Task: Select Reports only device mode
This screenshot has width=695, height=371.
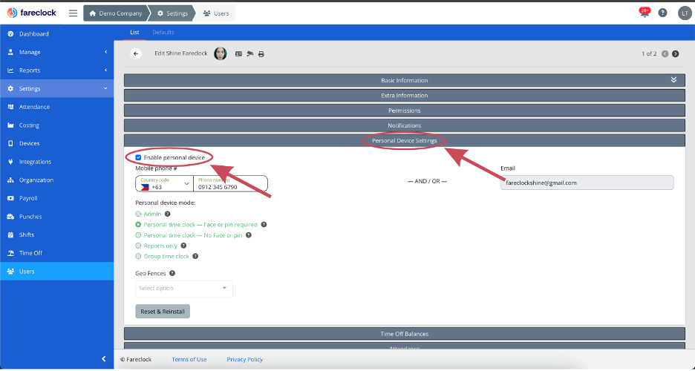Action: (138, 245)
